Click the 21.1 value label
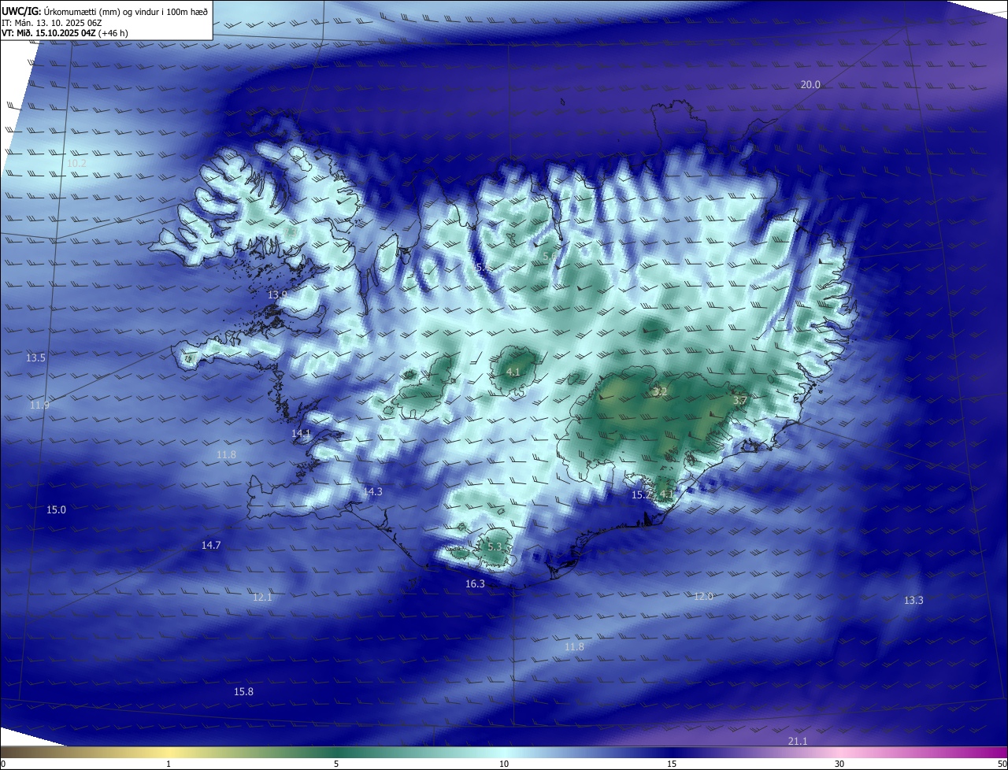1008x770 pixels. (798, 742)
